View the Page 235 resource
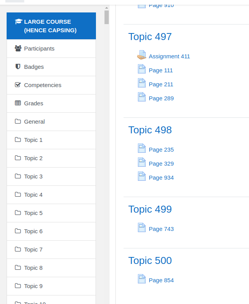The height and width of the screenshot is (304, 249). coord(161,150)
